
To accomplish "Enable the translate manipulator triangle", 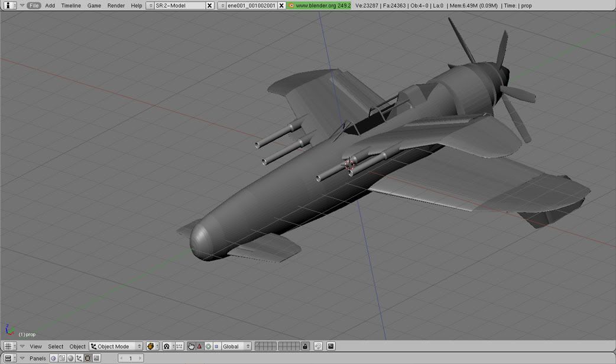I will click(200, 346).
